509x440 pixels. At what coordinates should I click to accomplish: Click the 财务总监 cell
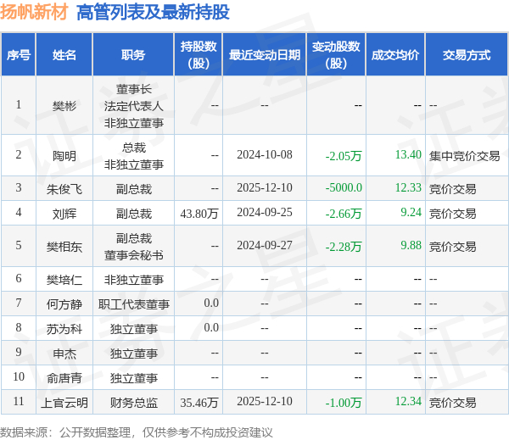(x=134, y=403)
